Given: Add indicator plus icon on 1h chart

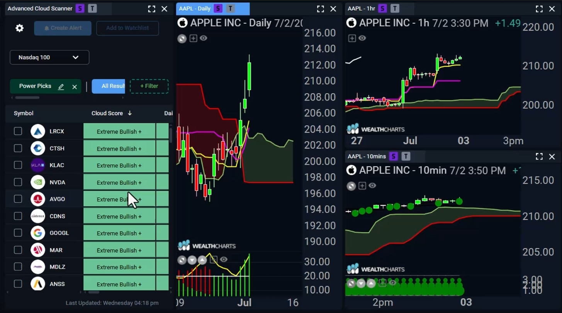Looking at the screenshot, I should (x=352, y=38).
